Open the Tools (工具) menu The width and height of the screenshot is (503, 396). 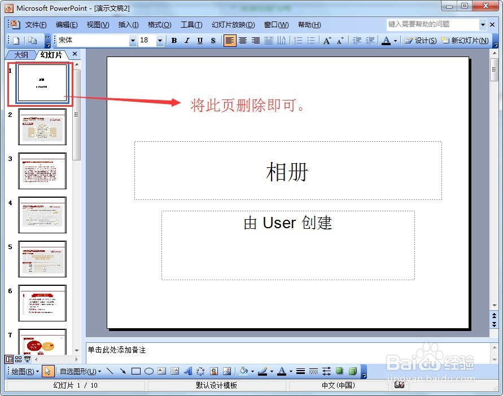(x=191, y=25)
